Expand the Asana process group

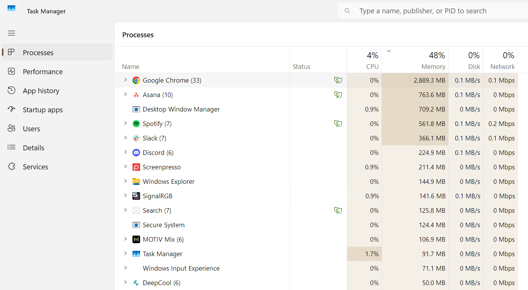(x=125, y=94)
